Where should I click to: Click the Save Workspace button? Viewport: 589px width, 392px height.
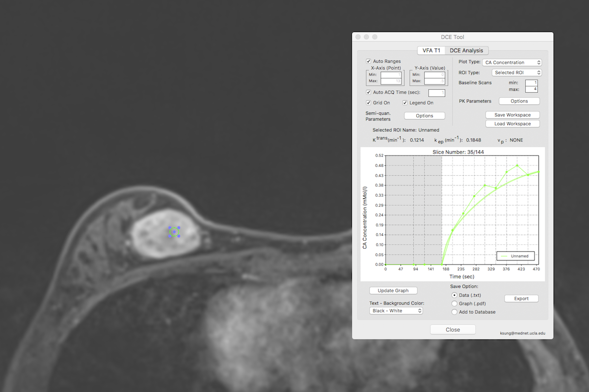point(512,115)
